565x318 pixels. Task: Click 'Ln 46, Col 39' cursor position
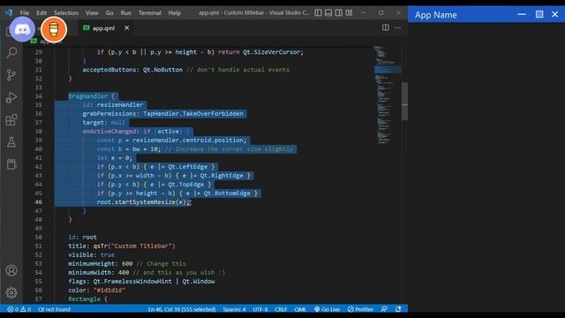coord(182,309)
